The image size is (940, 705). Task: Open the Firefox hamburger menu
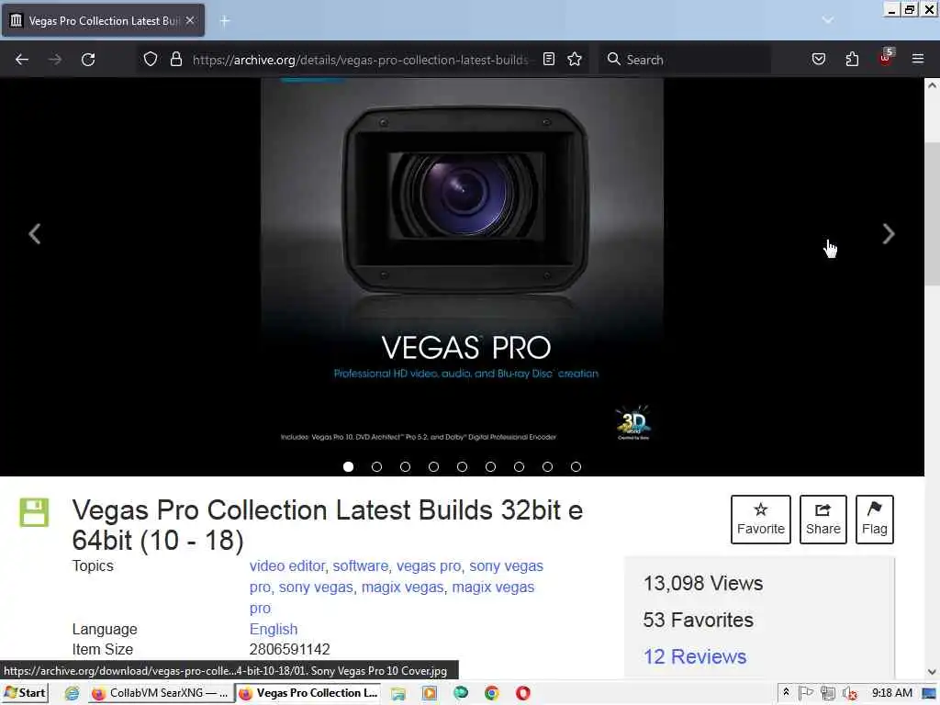(x=918, y=59)
